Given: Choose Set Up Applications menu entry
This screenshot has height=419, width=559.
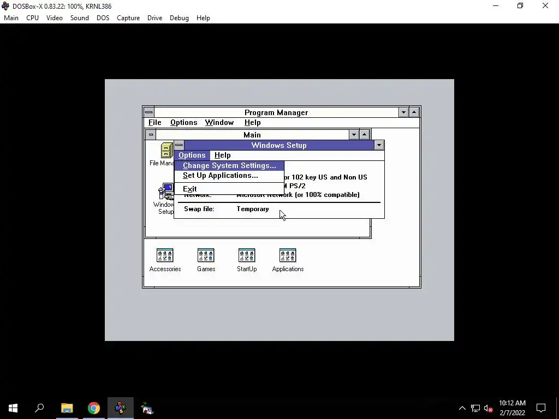Looking at the screenshot, I should point(229,176).
